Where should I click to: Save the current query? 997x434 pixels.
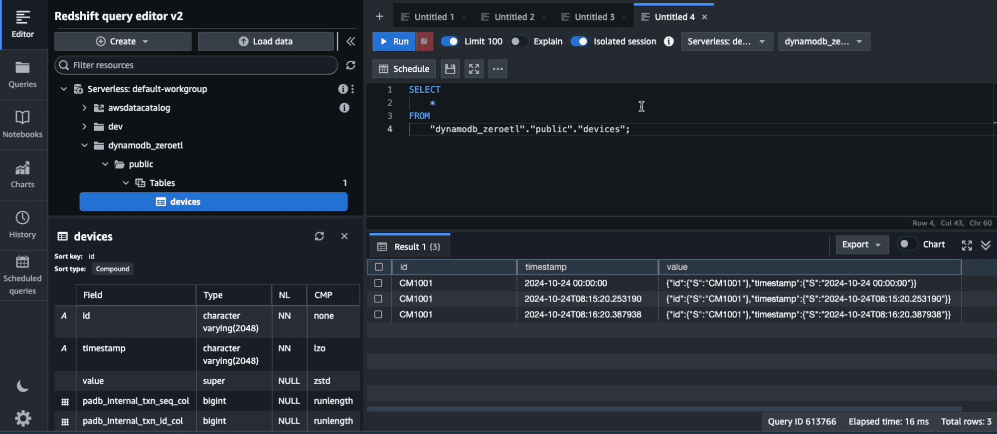(450, 69)
